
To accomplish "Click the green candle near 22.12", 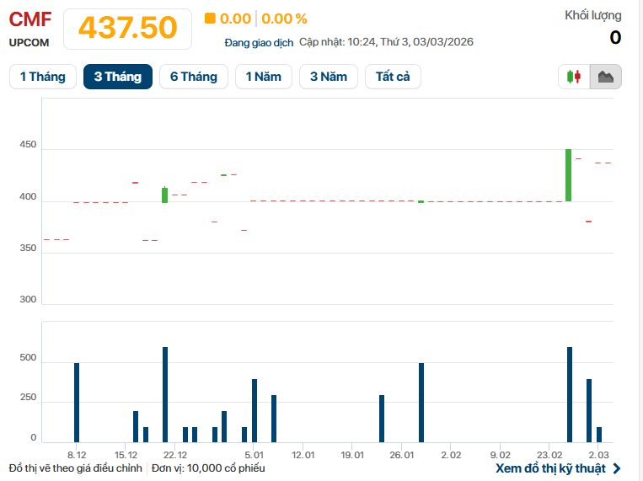I will 165,195.
